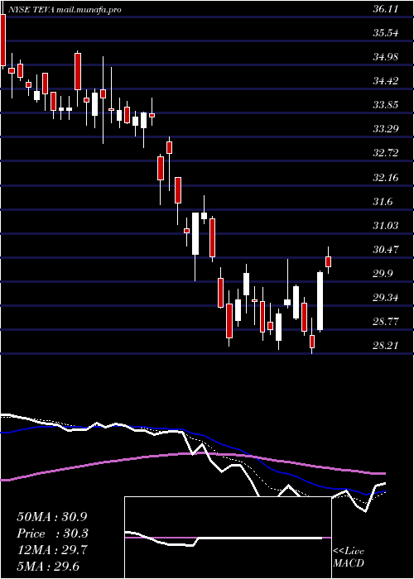Select the 32.16 price axis label
414x579 pixels.
(x=386, y=177)
